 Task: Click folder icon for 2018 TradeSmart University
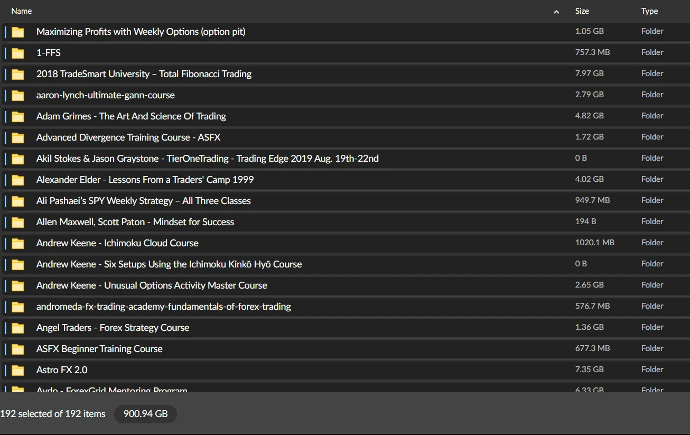coord(18,75)
